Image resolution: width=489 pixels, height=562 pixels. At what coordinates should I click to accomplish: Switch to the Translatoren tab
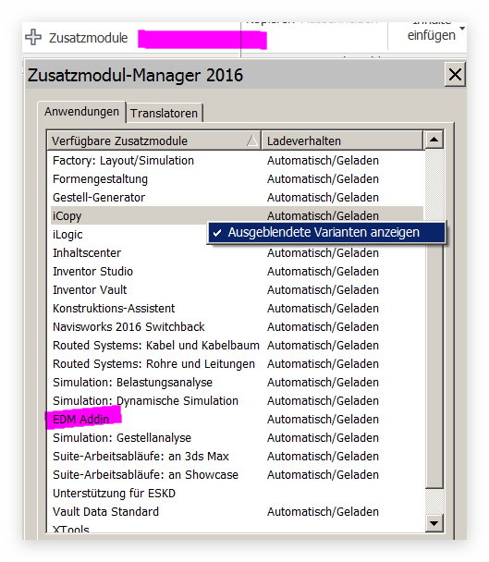point(165,114)
